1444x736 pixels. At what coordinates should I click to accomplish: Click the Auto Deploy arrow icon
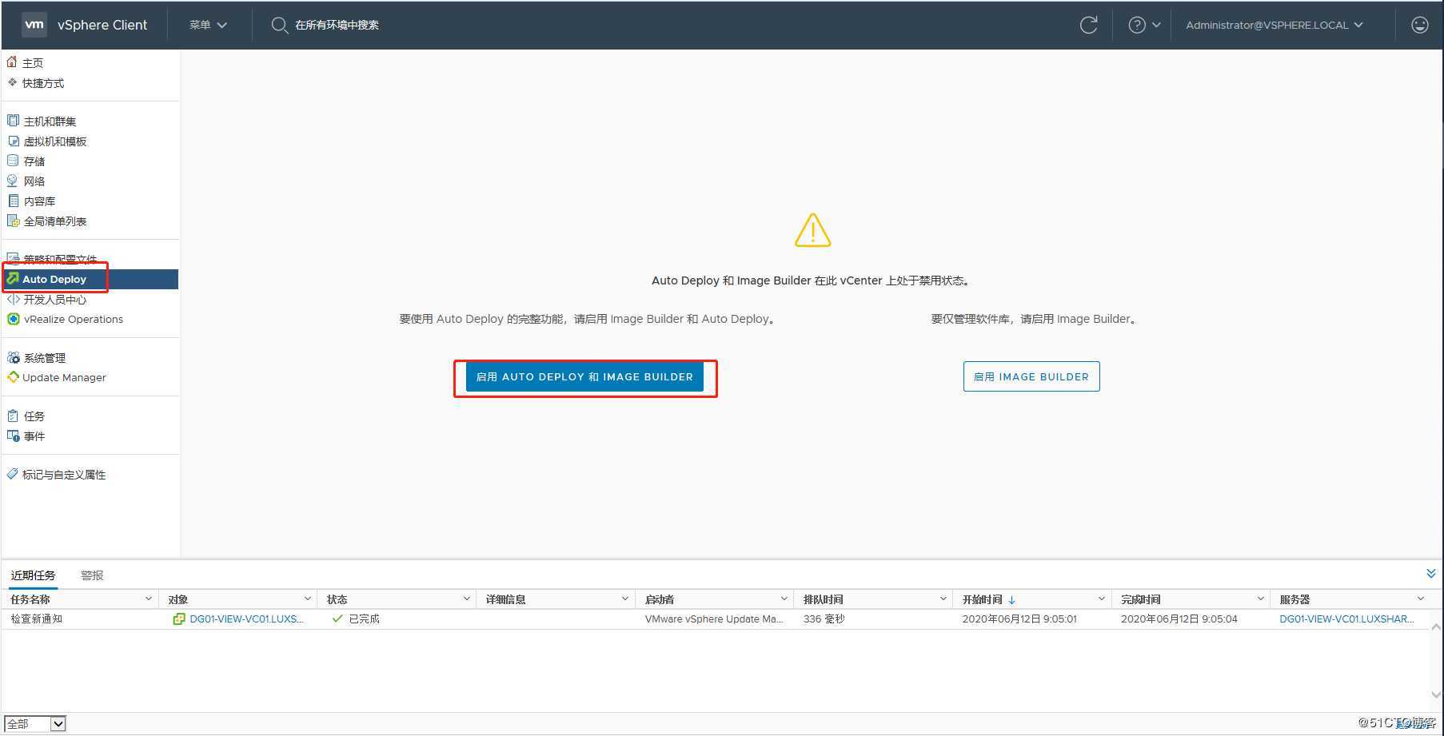[13, 279]
